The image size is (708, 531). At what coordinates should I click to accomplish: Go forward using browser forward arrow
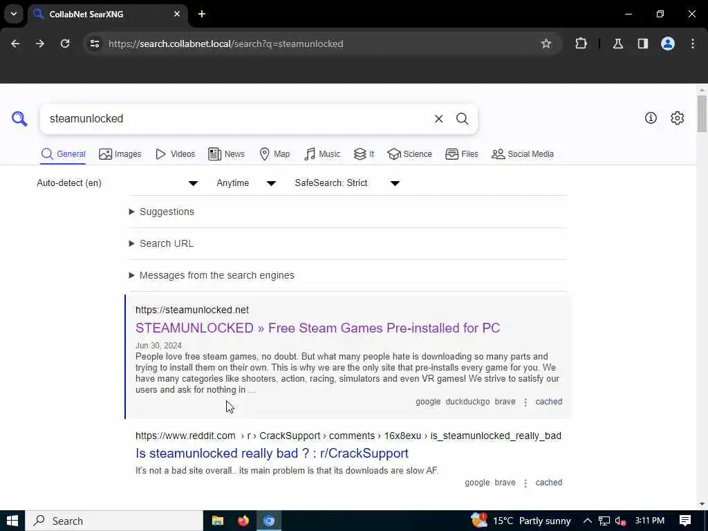[40, 44]
